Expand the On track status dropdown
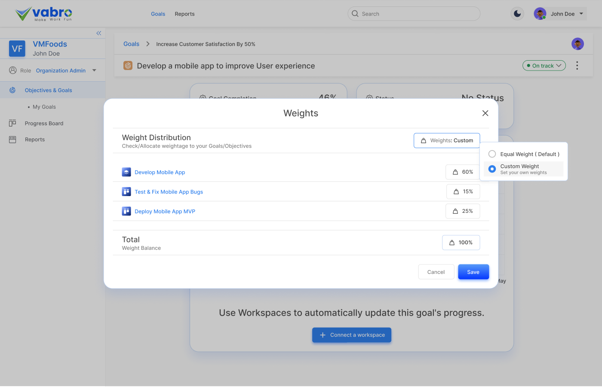The width and height of the screenshot is (602, 387). pos(544,66)
